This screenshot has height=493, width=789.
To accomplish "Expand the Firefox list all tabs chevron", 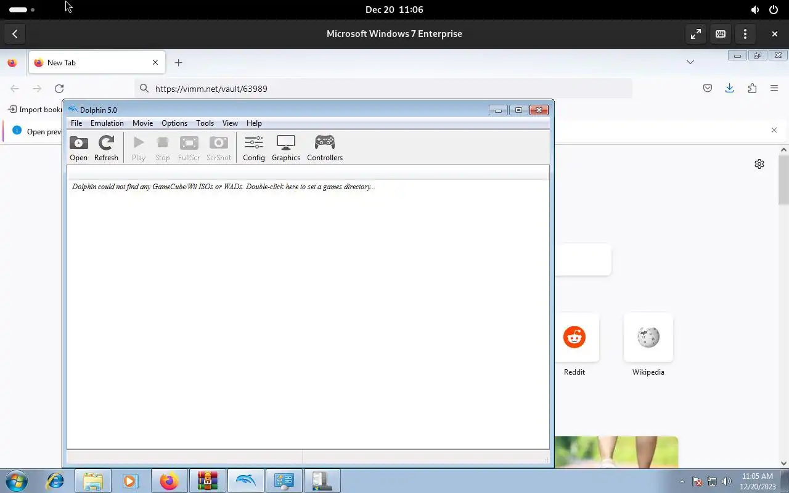I will coord(690,62).
